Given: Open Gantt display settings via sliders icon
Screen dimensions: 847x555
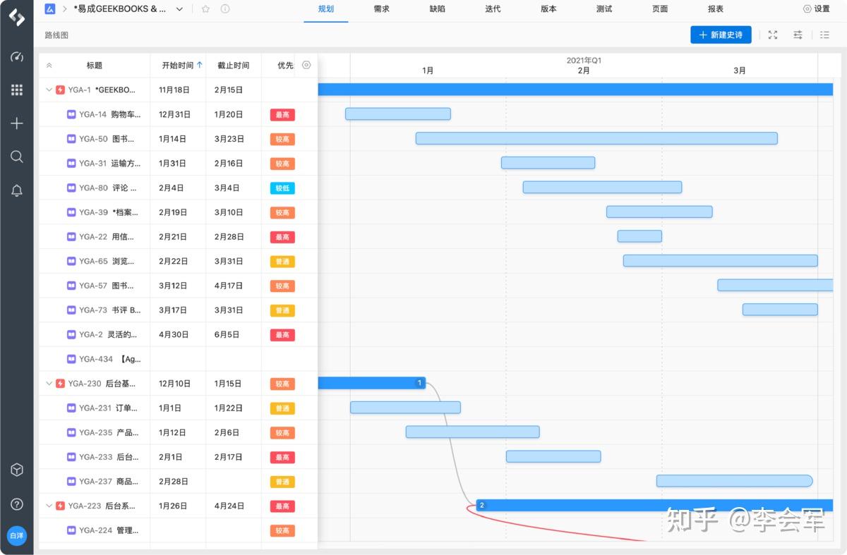Looking at the screenshot, I should coord(798,34).
